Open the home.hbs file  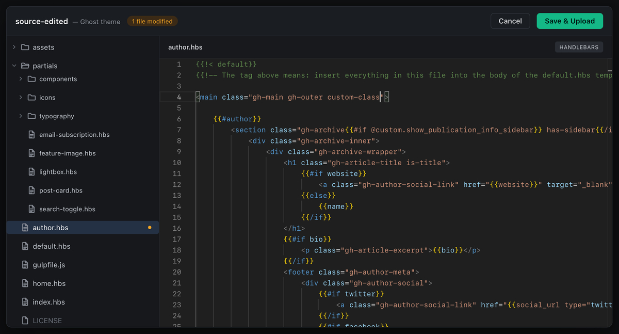54,283
